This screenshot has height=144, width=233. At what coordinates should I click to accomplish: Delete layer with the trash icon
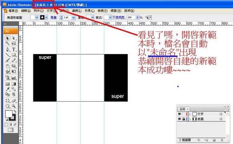click(x=222, y=140)
